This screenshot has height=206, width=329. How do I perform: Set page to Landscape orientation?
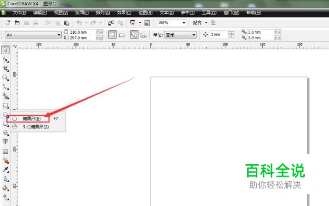click(122, 35)
